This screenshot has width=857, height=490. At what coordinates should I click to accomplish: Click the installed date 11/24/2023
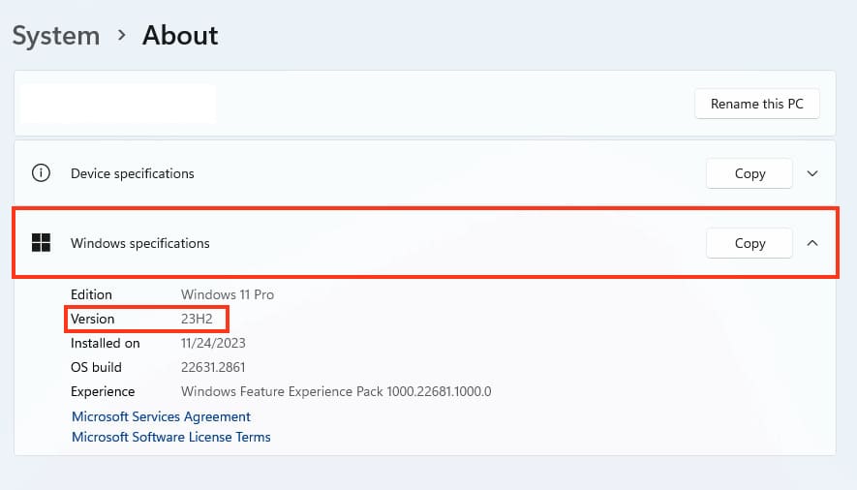(x=214, y=343)
